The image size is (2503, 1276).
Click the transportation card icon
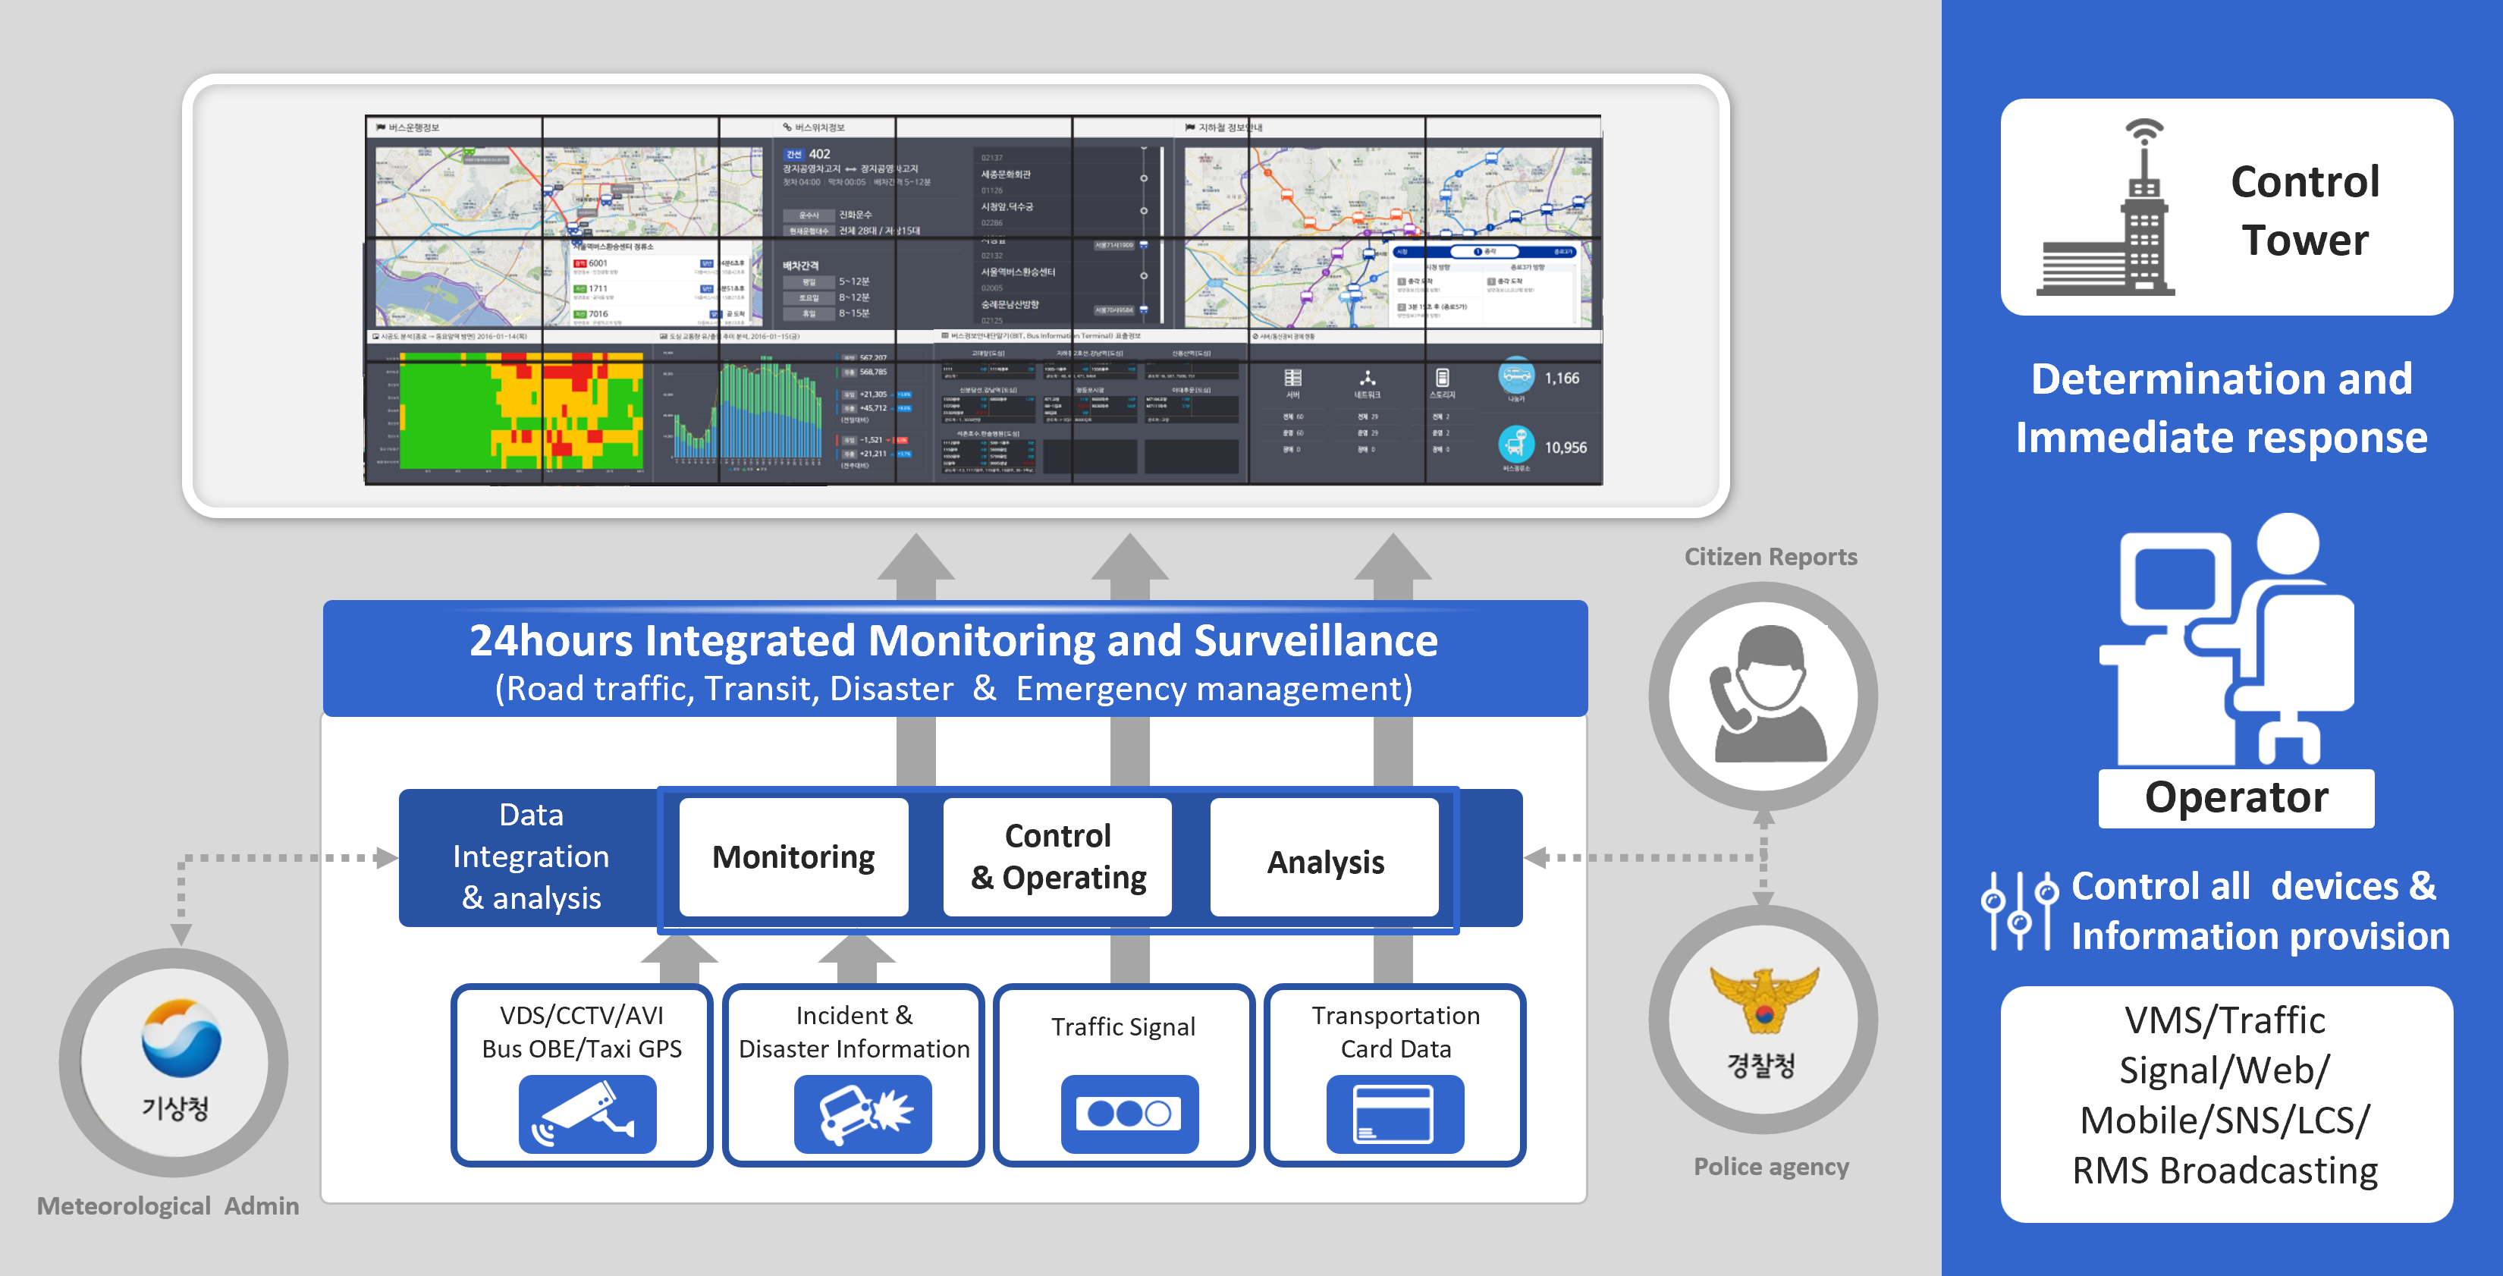click(1394, 1114)
